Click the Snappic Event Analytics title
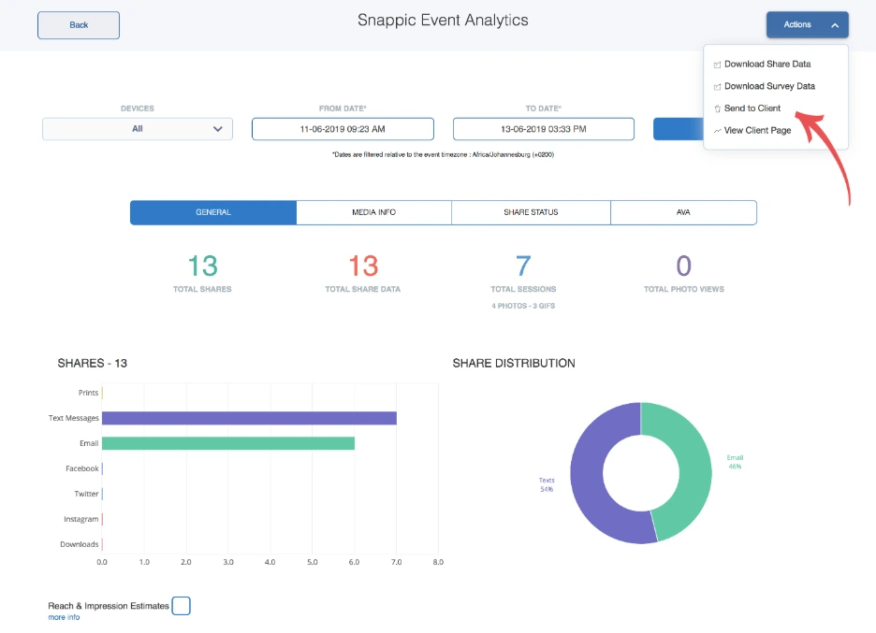The width and height of the screenshot is (876, 633). coord(443,21)
